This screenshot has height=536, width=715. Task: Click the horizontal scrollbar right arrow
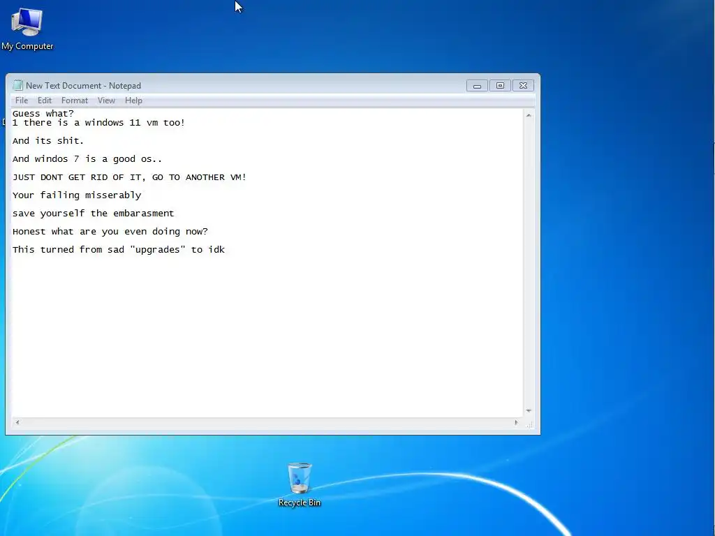click(516, 422)
